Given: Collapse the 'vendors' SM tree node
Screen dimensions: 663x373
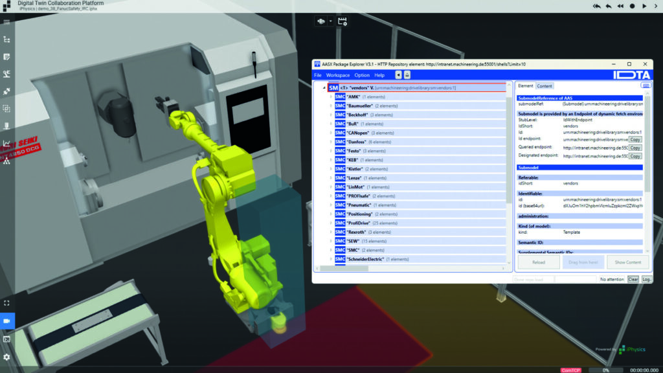Looking at the screenshot, I should (x=324, y=88).
